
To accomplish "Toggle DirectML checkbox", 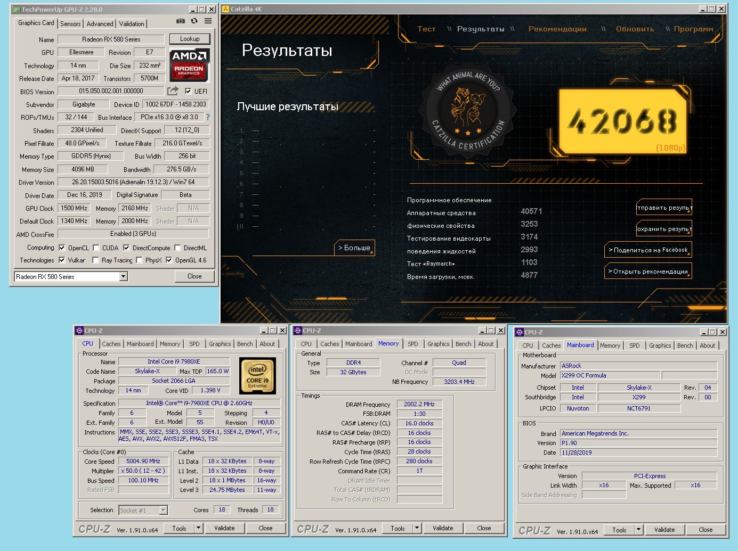I will pos(177,248).
